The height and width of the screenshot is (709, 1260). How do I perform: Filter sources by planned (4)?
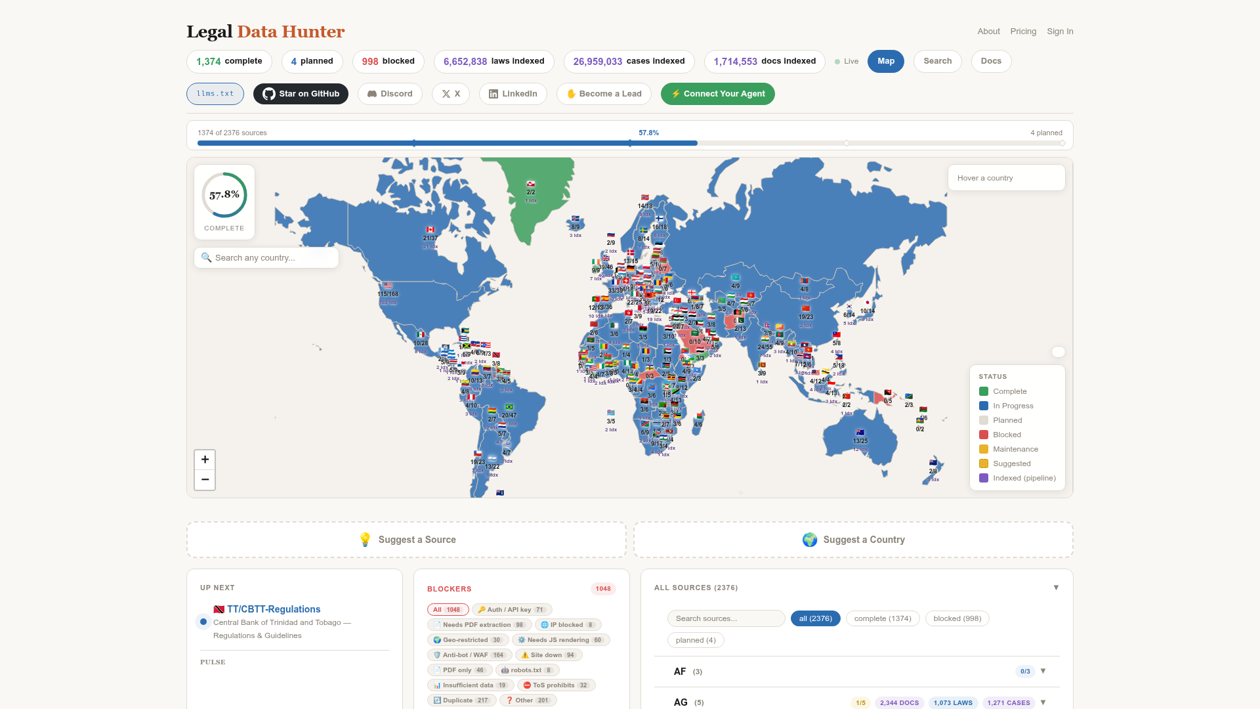(x=696, y=640)
